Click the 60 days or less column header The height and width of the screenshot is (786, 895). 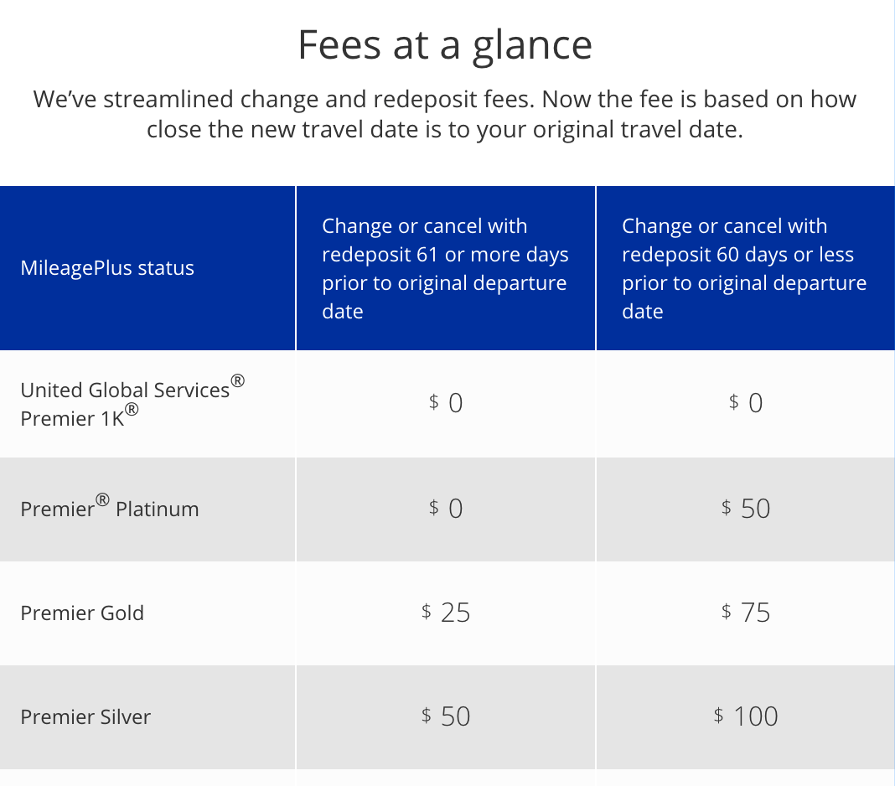(x=744, y=268)
